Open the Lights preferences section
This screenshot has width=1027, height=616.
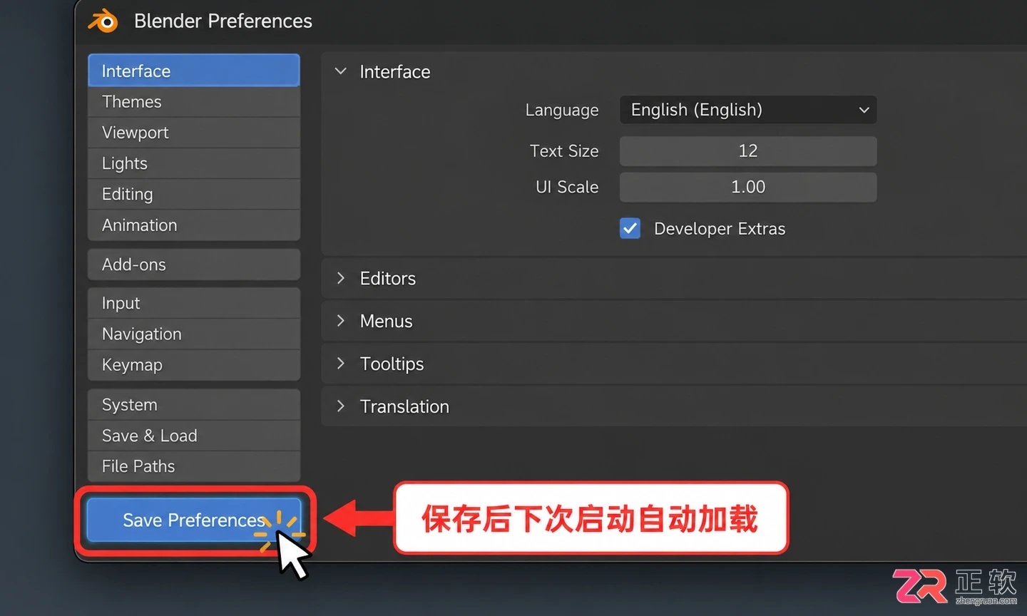tap(194, 163)
